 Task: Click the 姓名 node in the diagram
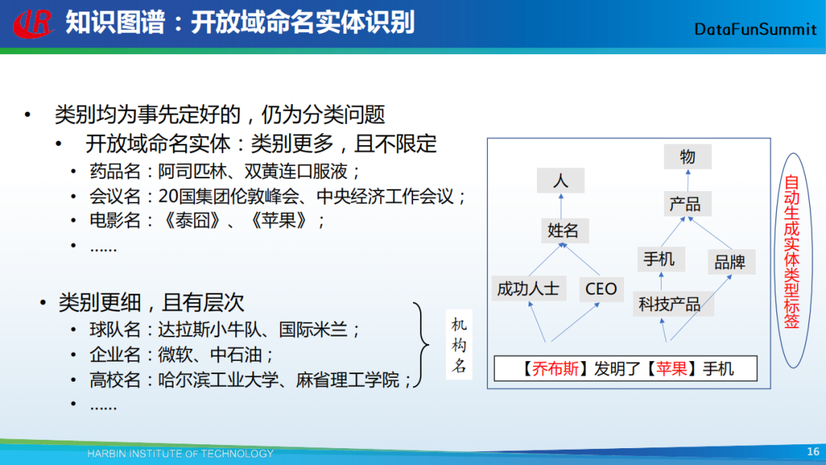[x=564, y=231]
